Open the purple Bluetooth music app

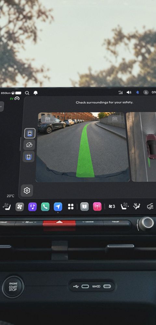(32, 207)
